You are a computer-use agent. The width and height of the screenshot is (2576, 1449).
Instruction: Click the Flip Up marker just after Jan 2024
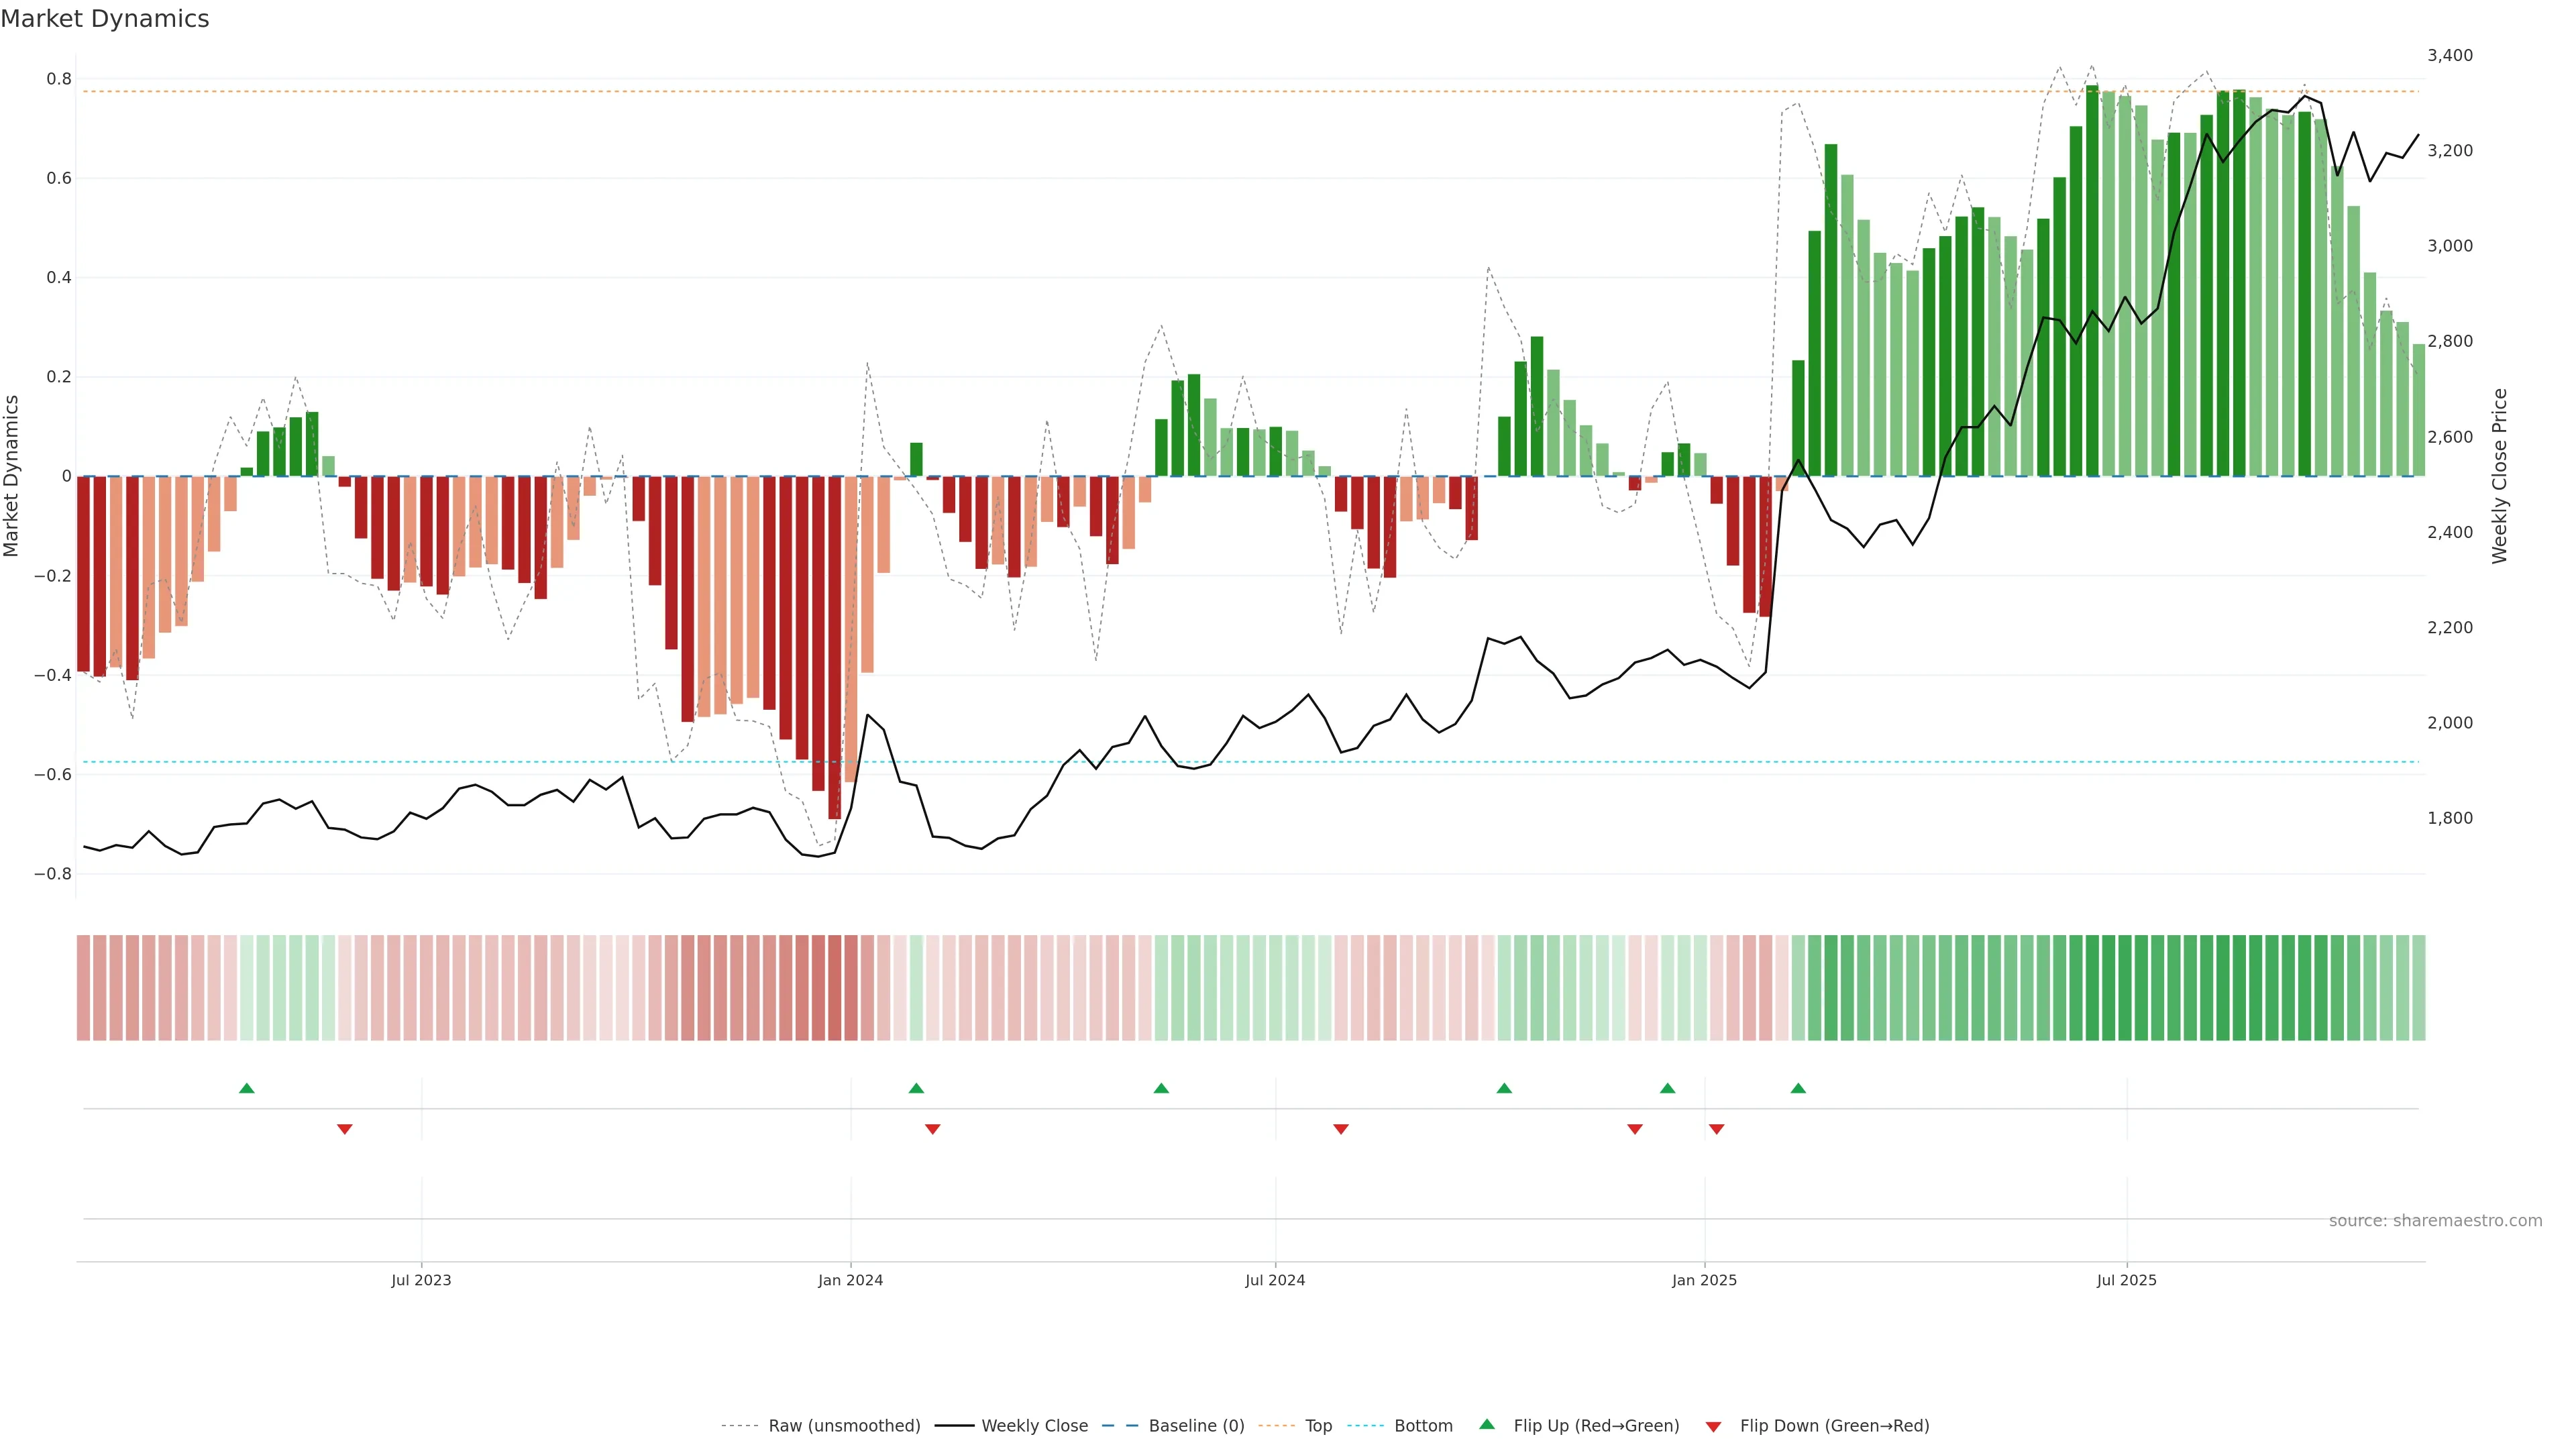916,1088
